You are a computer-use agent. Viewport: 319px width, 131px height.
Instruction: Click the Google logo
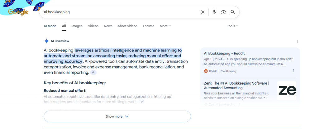tap(18, 12)
